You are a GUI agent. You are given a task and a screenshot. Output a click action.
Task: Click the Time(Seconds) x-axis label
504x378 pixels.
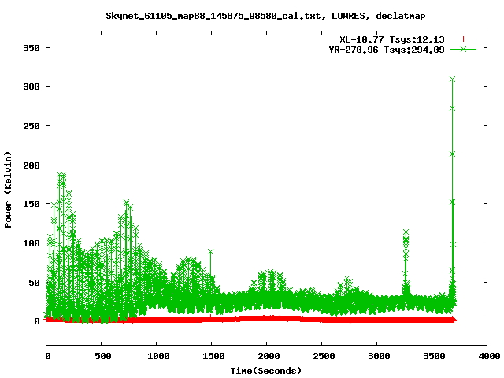pyautogui.click(x=266, y=370)
